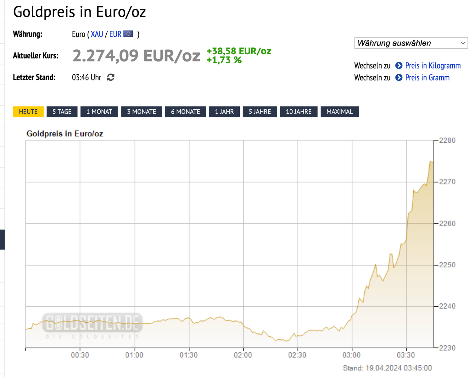This screenshot has height=377, width=475.
Task: Open the EUR currency link
Action: tap(115, 34)
